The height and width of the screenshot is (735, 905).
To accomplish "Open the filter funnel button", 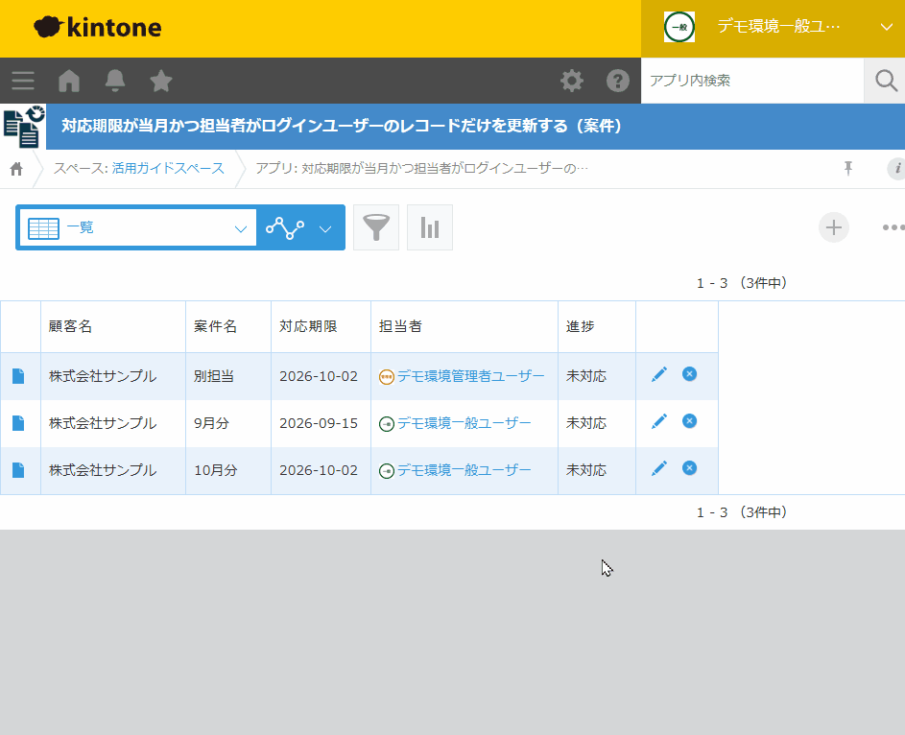I will click(376, 227).
